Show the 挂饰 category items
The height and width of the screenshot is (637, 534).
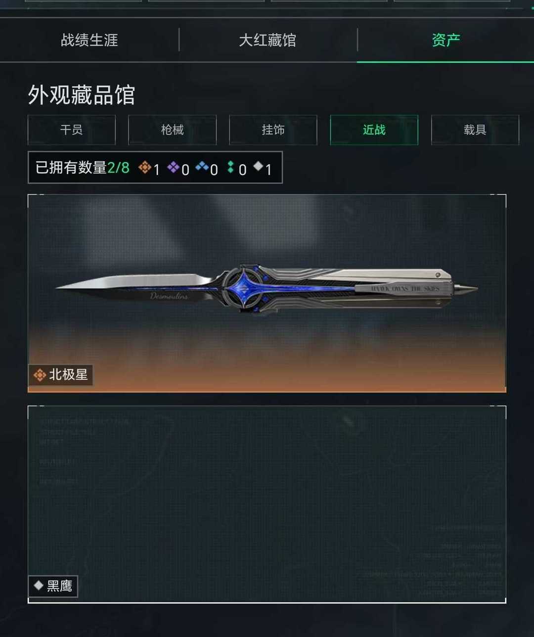(273, 130)
